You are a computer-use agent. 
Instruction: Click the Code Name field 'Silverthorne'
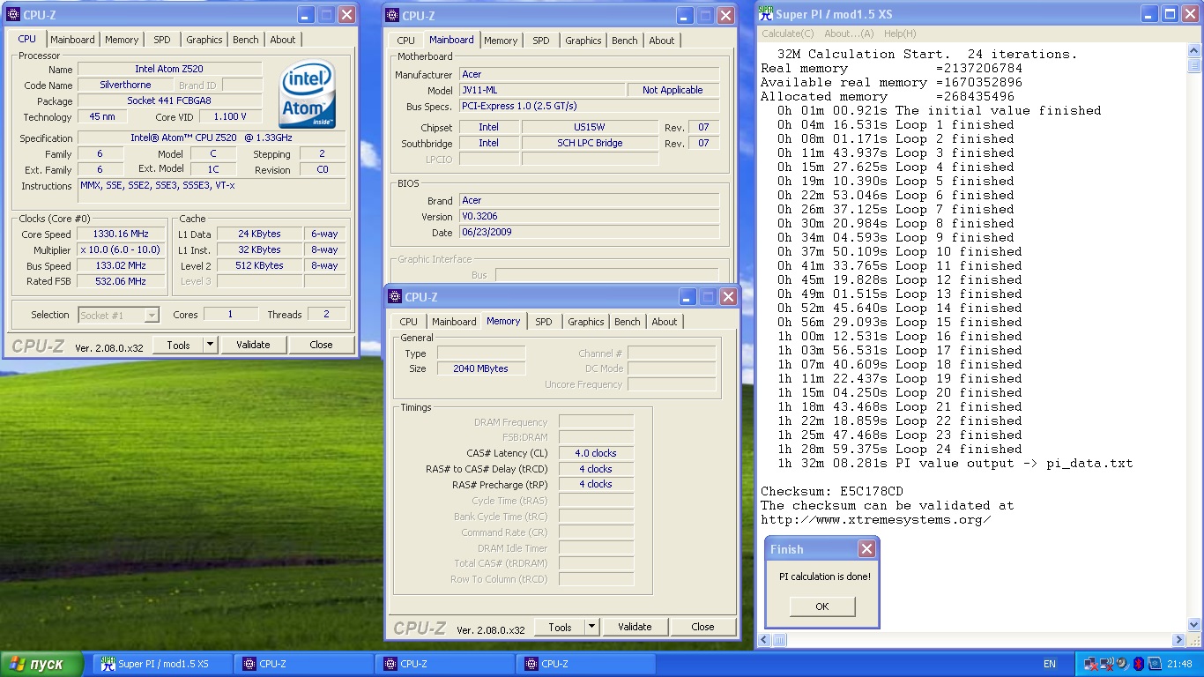point(126,85)
